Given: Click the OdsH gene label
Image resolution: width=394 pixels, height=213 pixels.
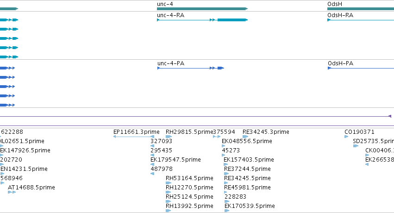Looking at the screenshot, I should tap(334, 4).
